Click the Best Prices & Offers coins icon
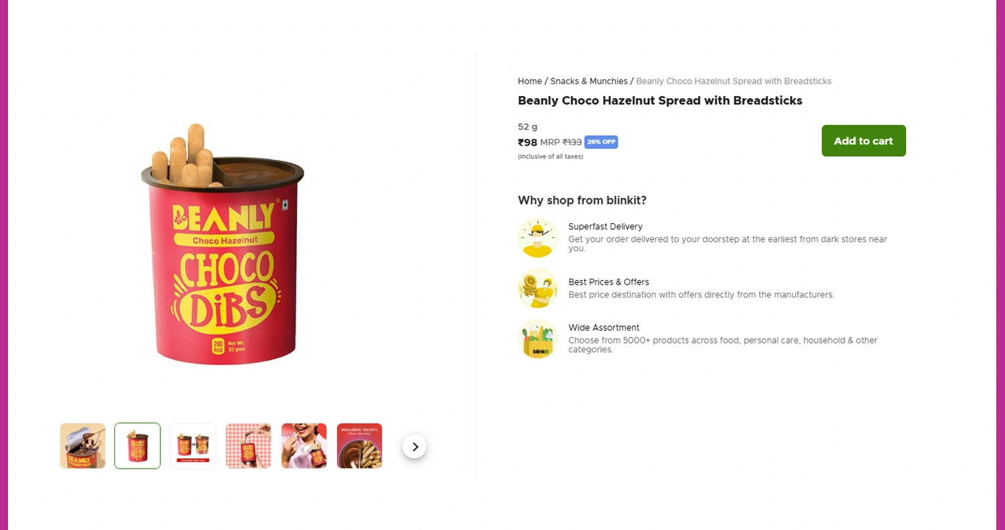 [x=538, y=289]
